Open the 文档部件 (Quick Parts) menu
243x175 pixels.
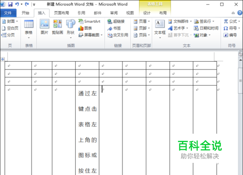[x=180, y=21]
